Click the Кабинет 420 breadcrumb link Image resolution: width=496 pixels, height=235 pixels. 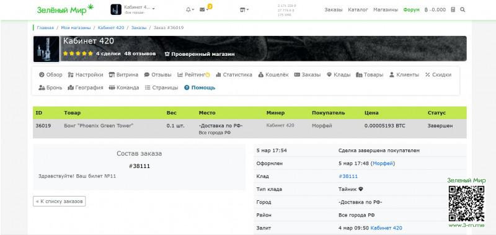coord(111,28)
